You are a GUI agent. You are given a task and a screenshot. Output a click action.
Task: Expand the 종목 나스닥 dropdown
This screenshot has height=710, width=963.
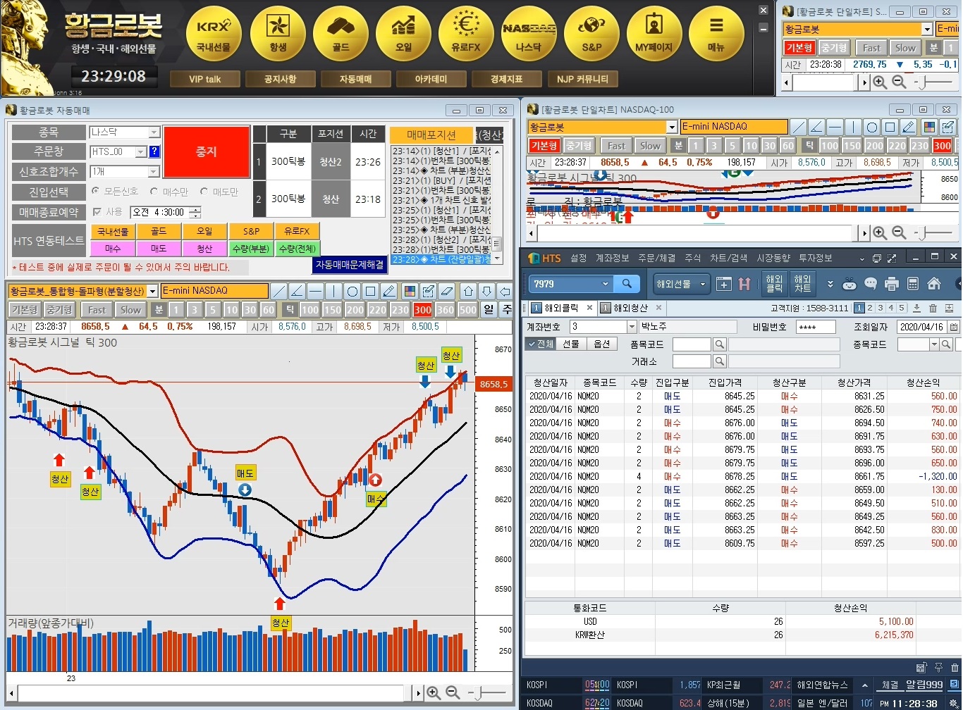pyautogui.click(x=154, y=132)
